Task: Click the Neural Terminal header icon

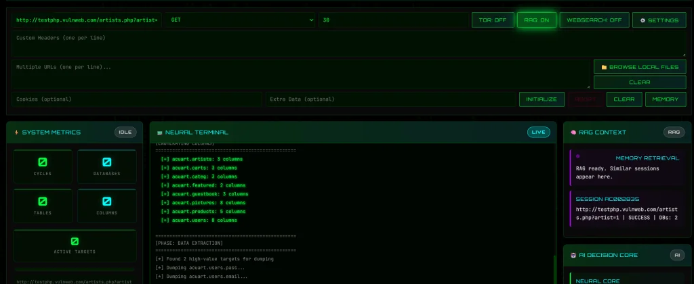Action: 160,133
